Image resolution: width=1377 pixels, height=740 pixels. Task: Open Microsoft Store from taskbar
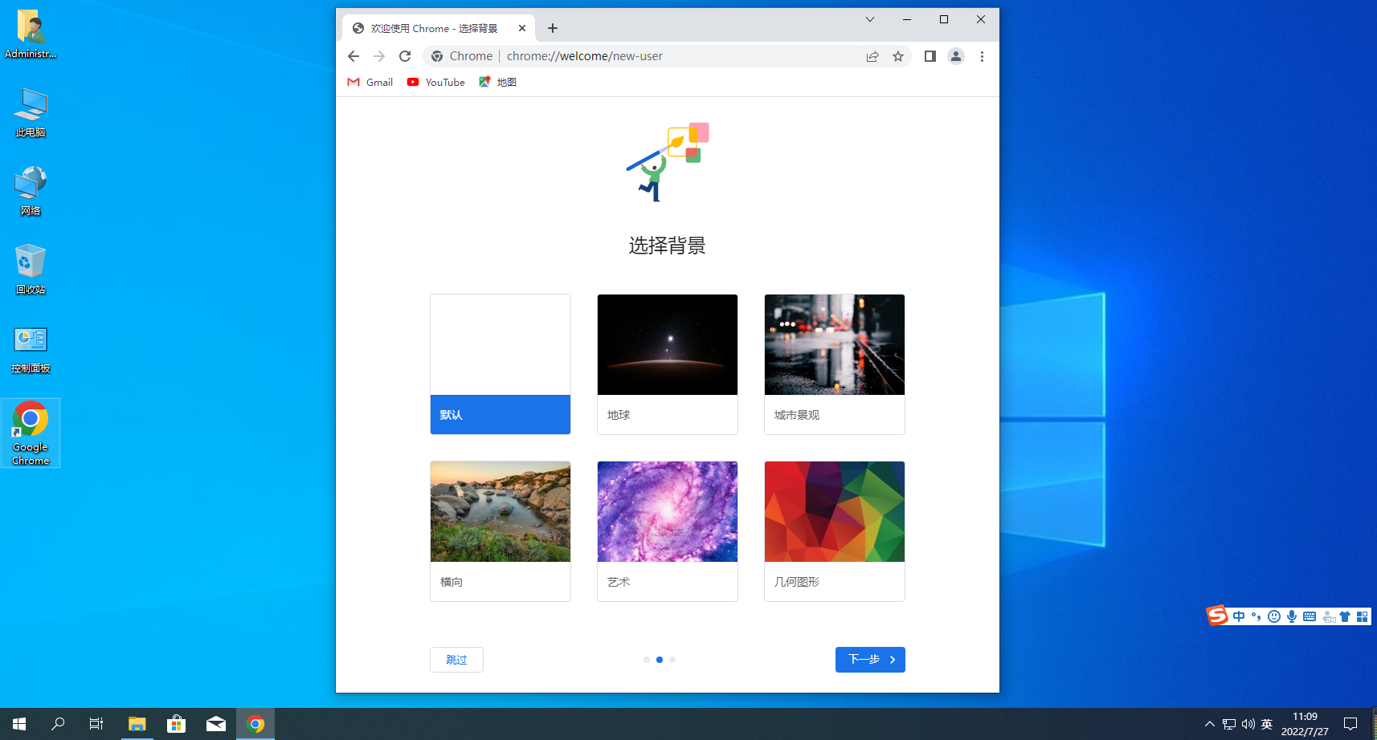coord(176,724)
